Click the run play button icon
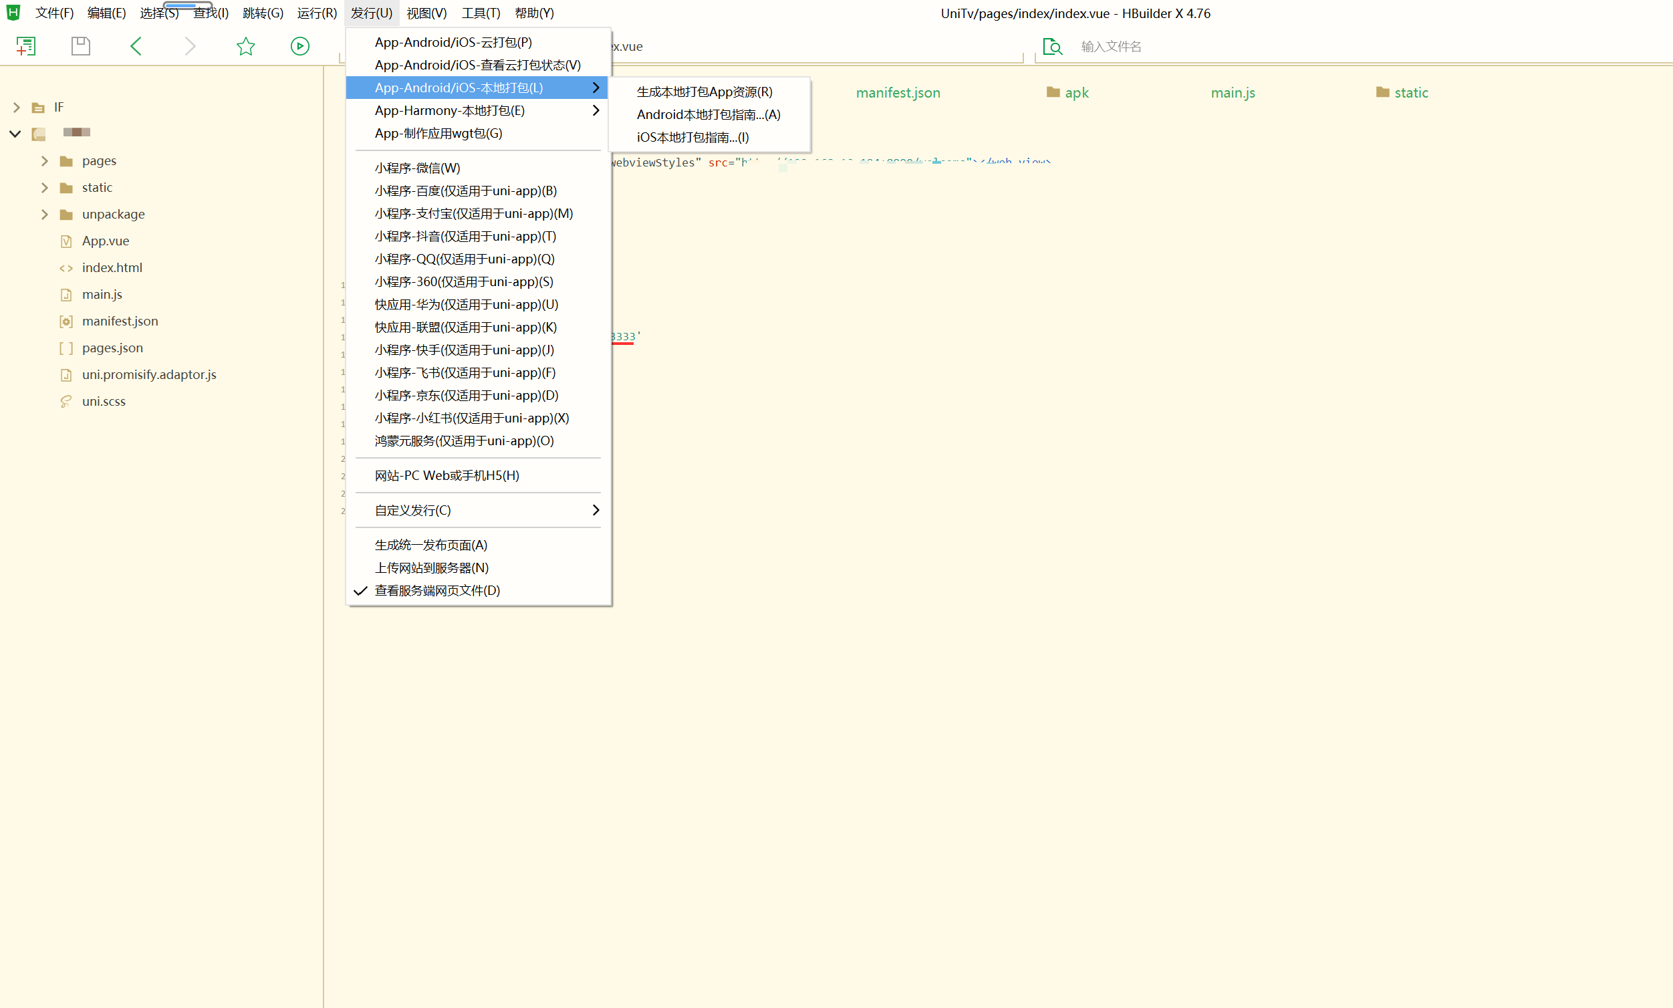This screenshot has height=1008, width=1673. pos(299,46)
